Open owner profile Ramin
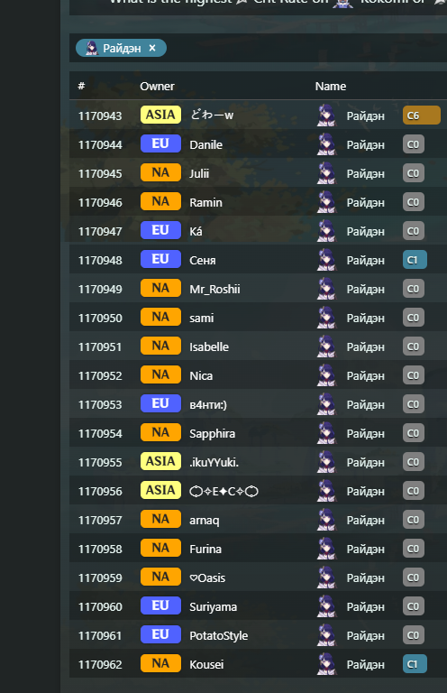The image size is (447, 693). 205,202
